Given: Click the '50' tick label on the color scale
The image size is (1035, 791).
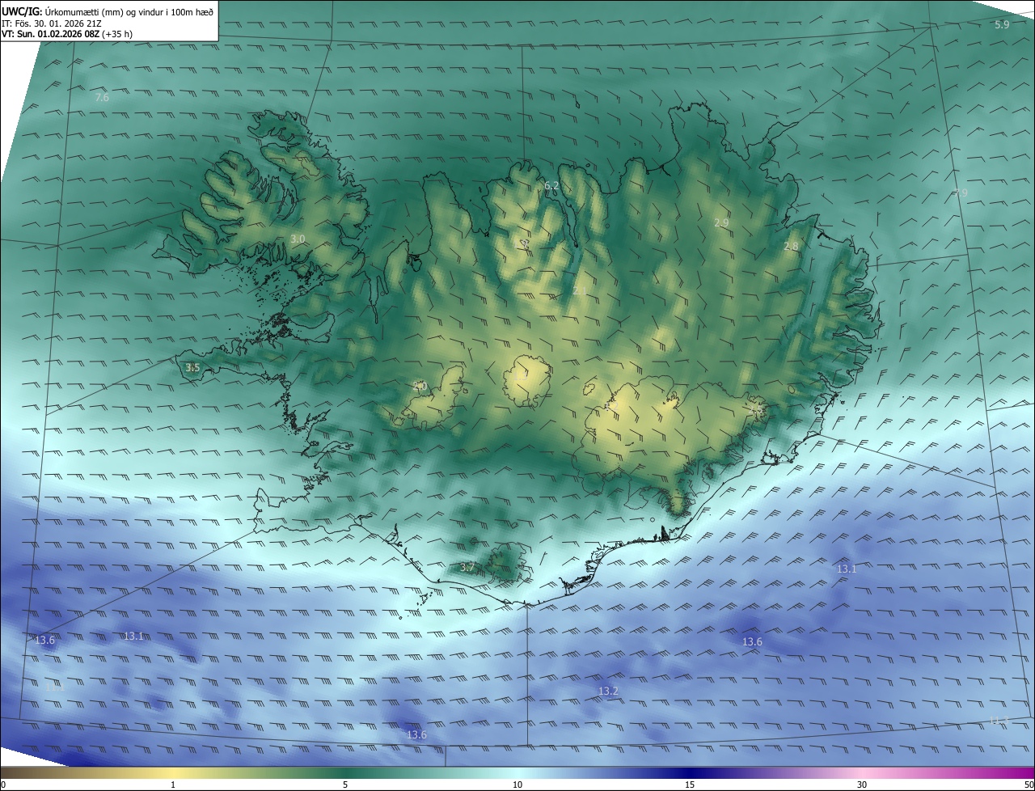Looking at the screenshot, I should (1028, 785).
